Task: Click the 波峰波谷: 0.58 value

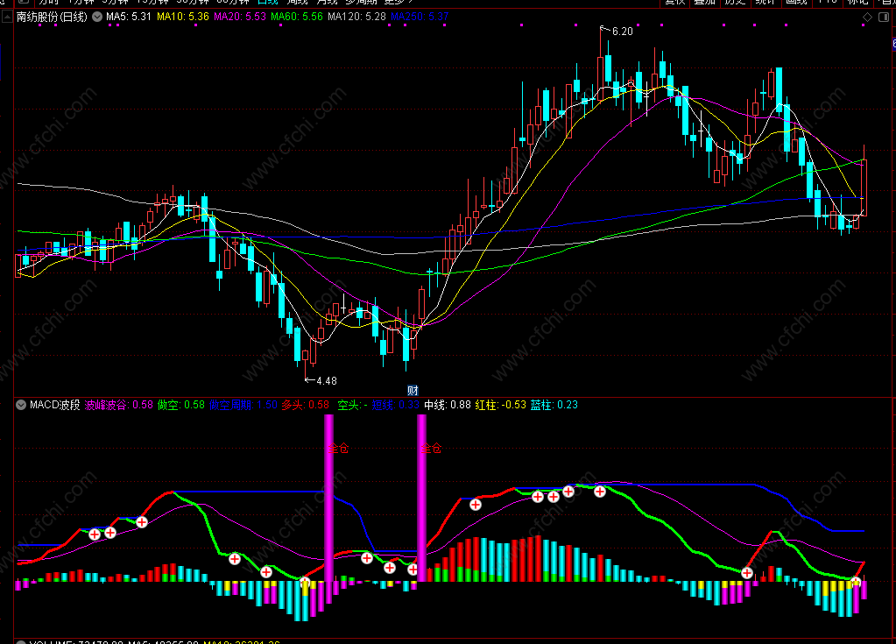Action: click(119, 405)
